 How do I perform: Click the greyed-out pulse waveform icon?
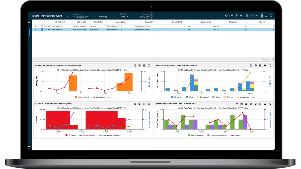[252, 16]
